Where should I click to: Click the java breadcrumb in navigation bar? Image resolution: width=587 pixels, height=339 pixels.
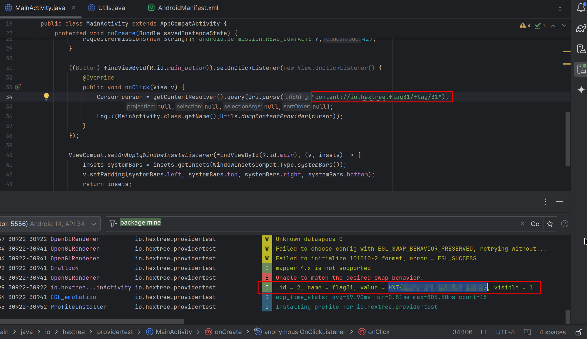click(x=27, y=332)
